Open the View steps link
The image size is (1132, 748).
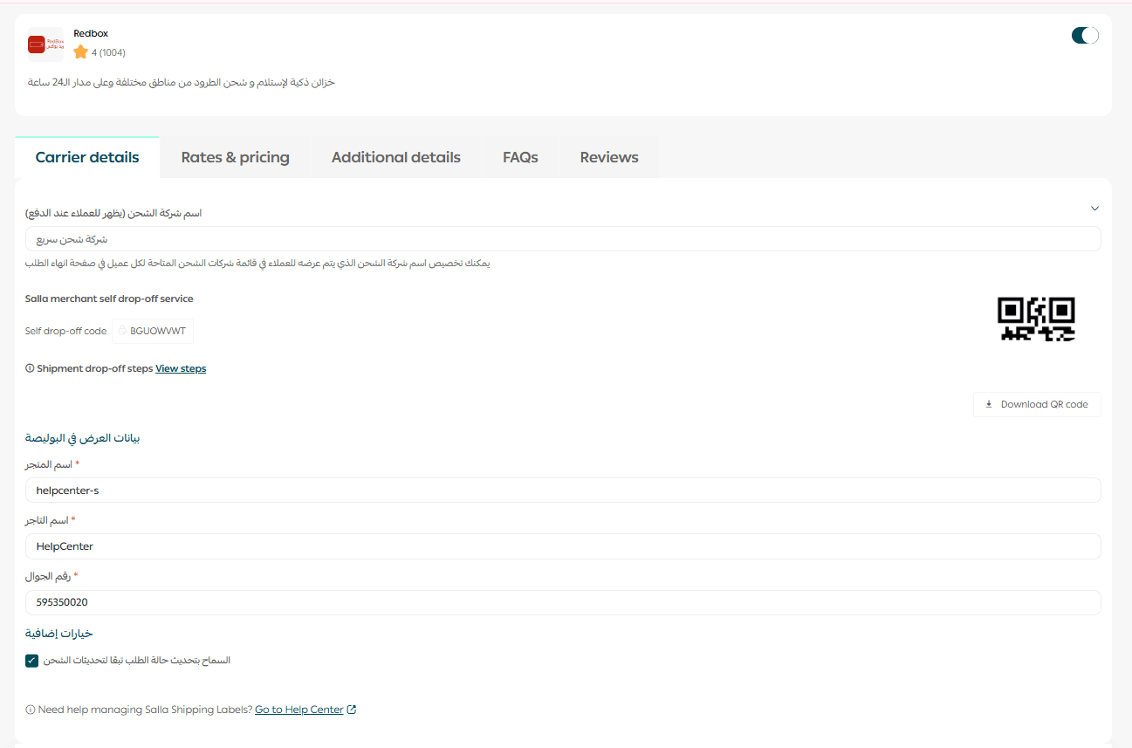181,369
